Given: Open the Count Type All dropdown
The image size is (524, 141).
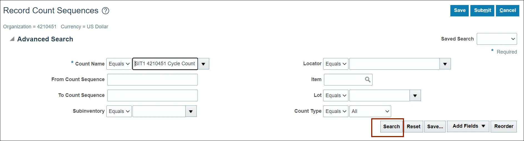Looking at the screenshot, I should pos(370,111).
